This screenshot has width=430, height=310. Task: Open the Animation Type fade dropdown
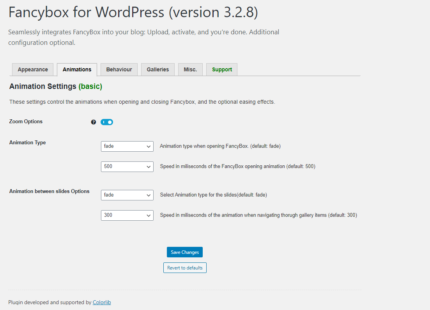coord(127,146)
